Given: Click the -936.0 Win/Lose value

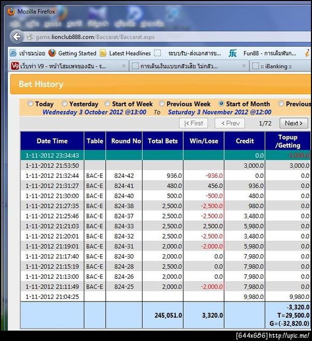Looking at the screenshot, I should click(x=214, y=176).
